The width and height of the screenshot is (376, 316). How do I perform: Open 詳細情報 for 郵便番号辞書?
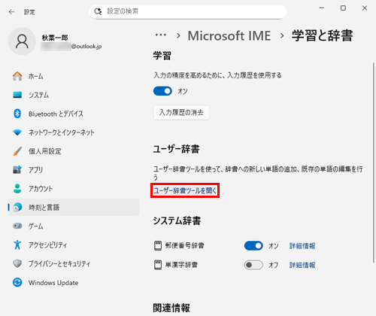[x=302, y=246]
